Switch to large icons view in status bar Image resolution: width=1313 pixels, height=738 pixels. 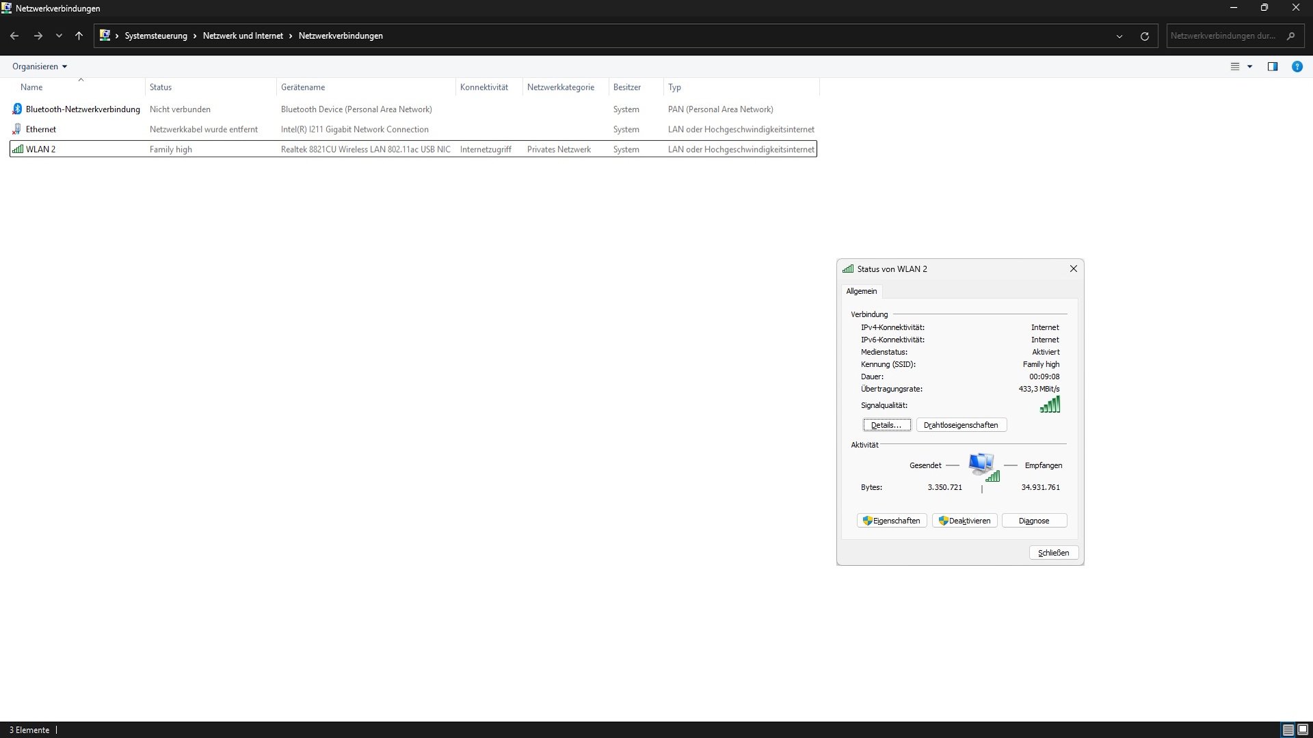tap(1303, 730)
